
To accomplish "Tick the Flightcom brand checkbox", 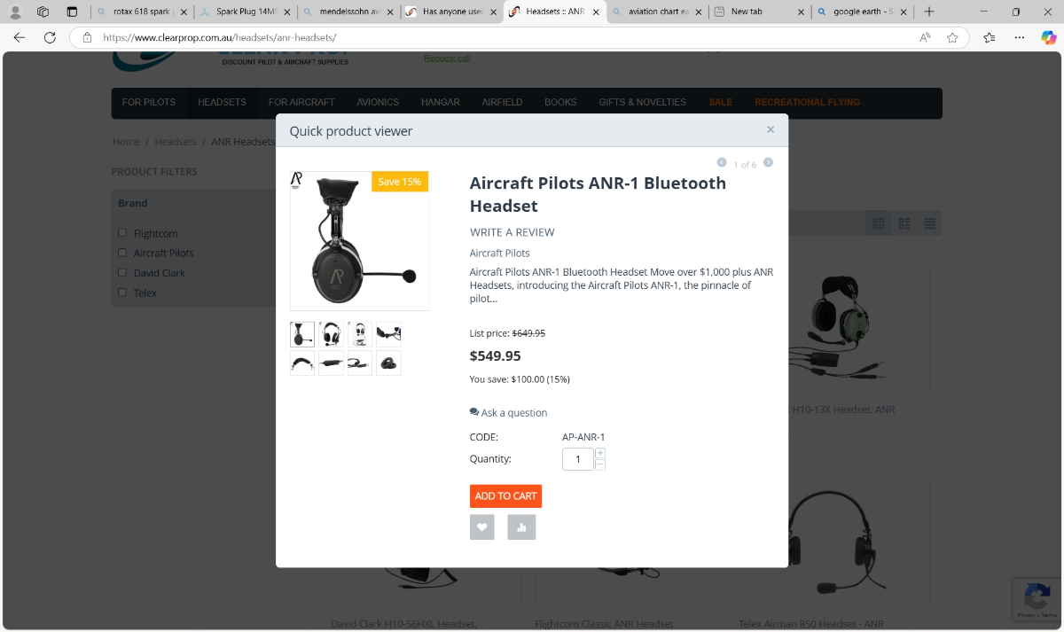I will (122, 233).
